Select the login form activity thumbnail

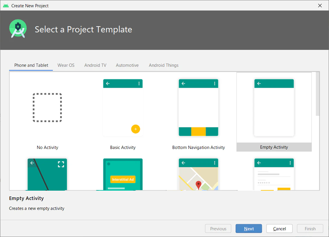coord(274,174)
